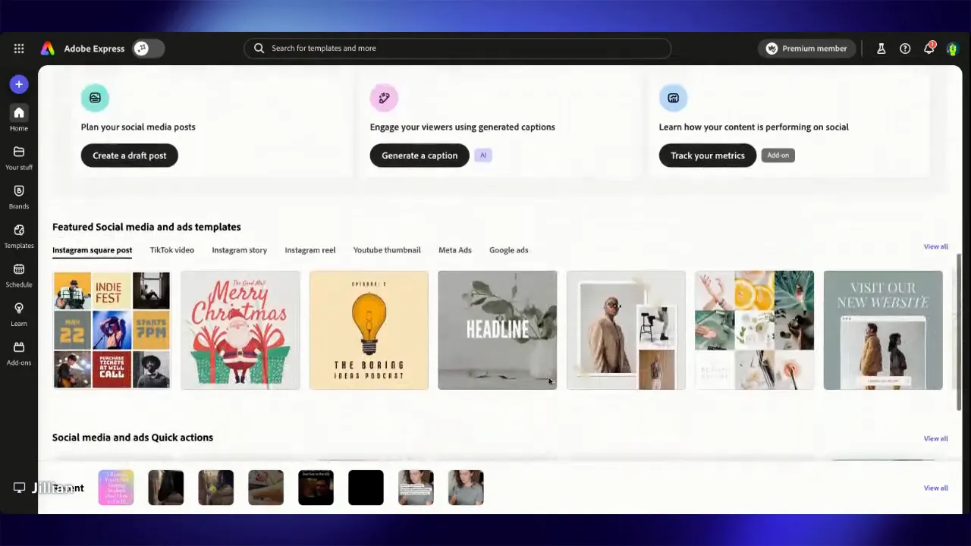Switch to the TikTok video tab
Image resolution: width=971 pixels, height=546 pixels.
point(171,249)
